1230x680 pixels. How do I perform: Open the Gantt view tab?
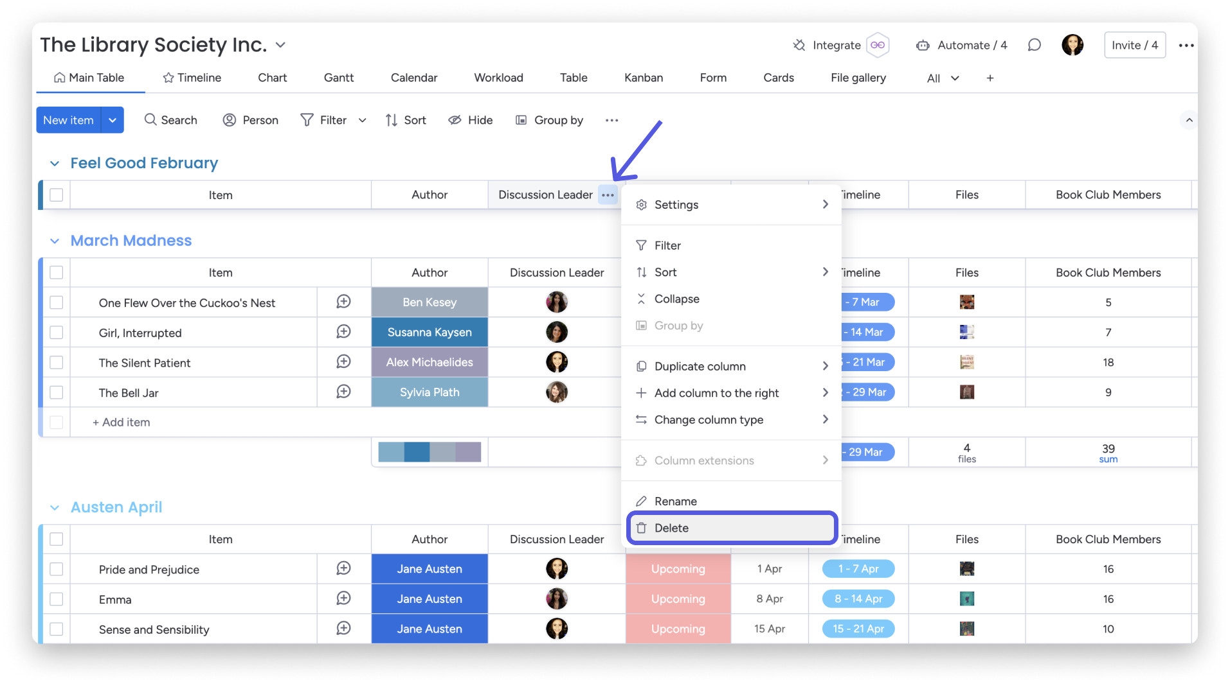339,78
